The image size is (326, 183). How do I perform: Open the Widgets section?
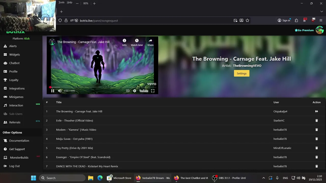click(x=15, y=54)
